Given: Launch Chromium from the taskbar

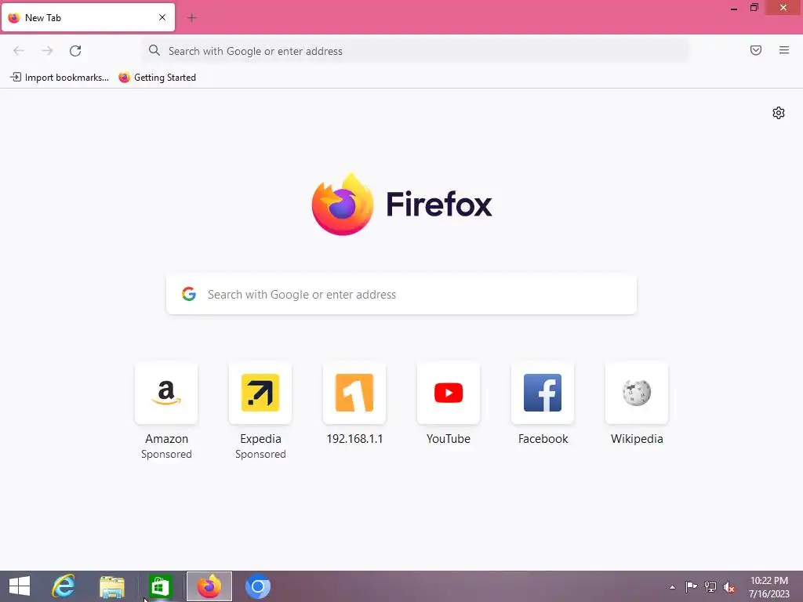Looking at the screenshot, I should 257,586.
